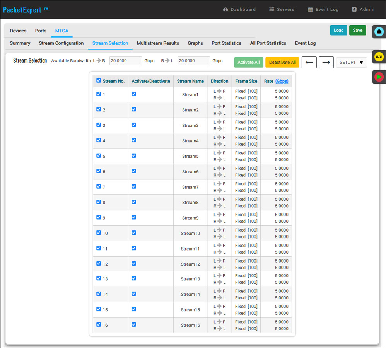
Task: Toggle Activate checkbox for Stream15
Action: coord(134,309)
